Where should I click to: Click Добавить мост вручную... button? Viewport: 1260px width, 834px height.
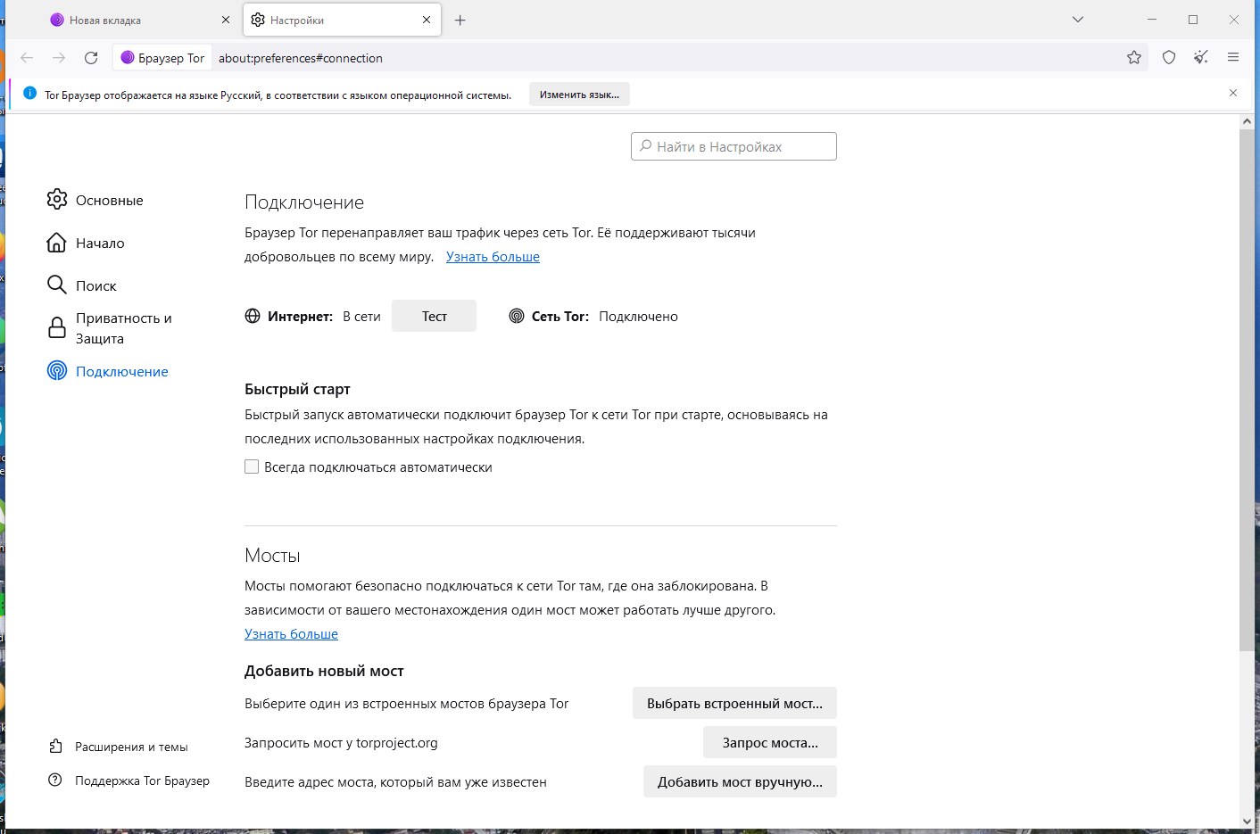click(740, 781)
